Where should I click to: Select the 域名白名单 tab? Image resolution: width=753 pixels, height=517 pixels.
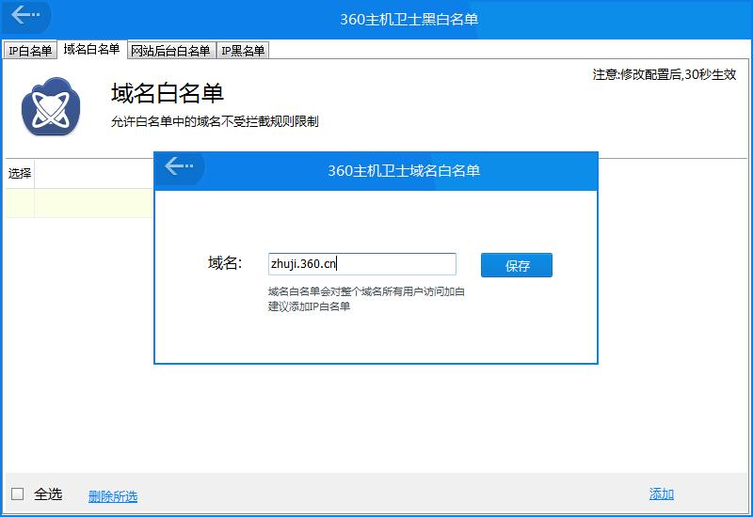coord(91,49)
